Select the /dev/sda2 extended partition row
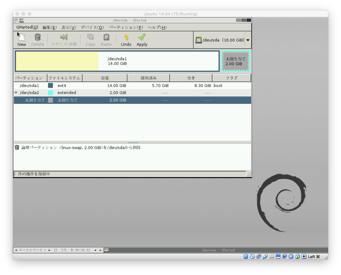 (132, 92)
